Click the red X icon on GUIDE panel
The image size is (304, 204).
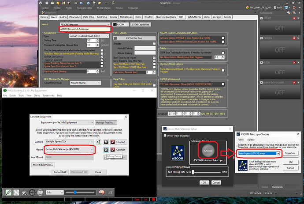pos(294,62)
